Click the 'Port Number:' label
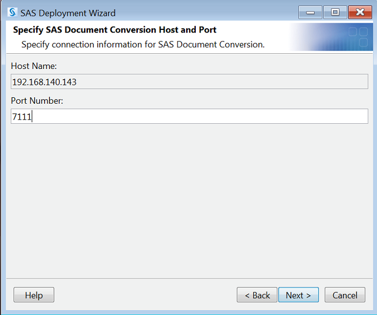 (x=37, y=100)
